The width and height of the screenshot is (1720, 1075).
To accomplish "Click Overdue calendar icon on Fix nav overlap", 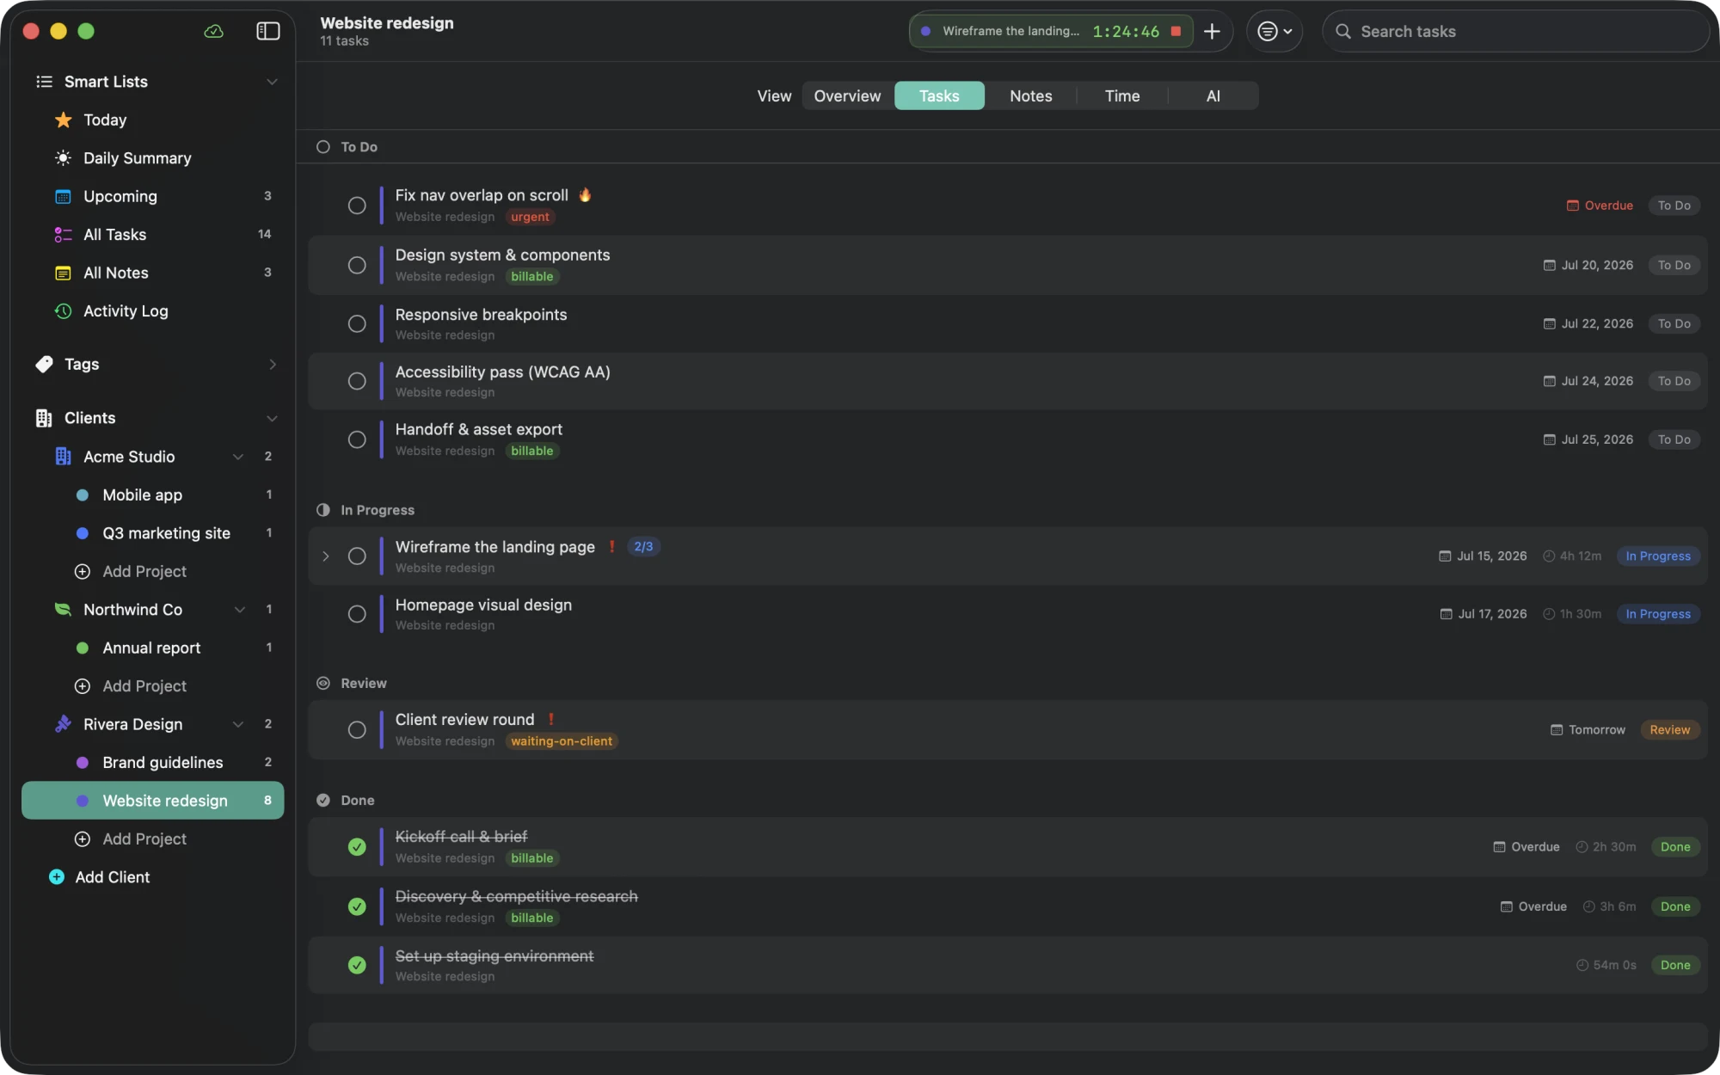I will [x=1572, y=206].
